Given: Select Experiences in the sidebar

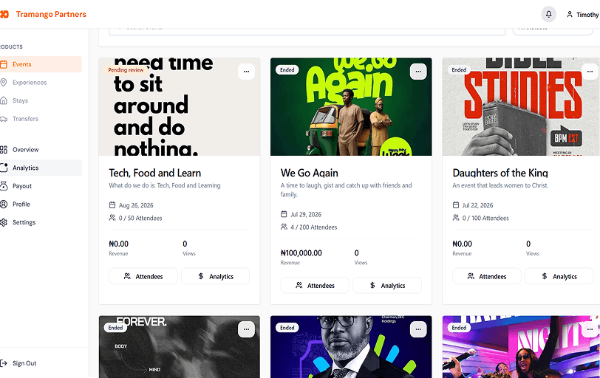Looking at the screenshot, I should (x=41, y=82).
